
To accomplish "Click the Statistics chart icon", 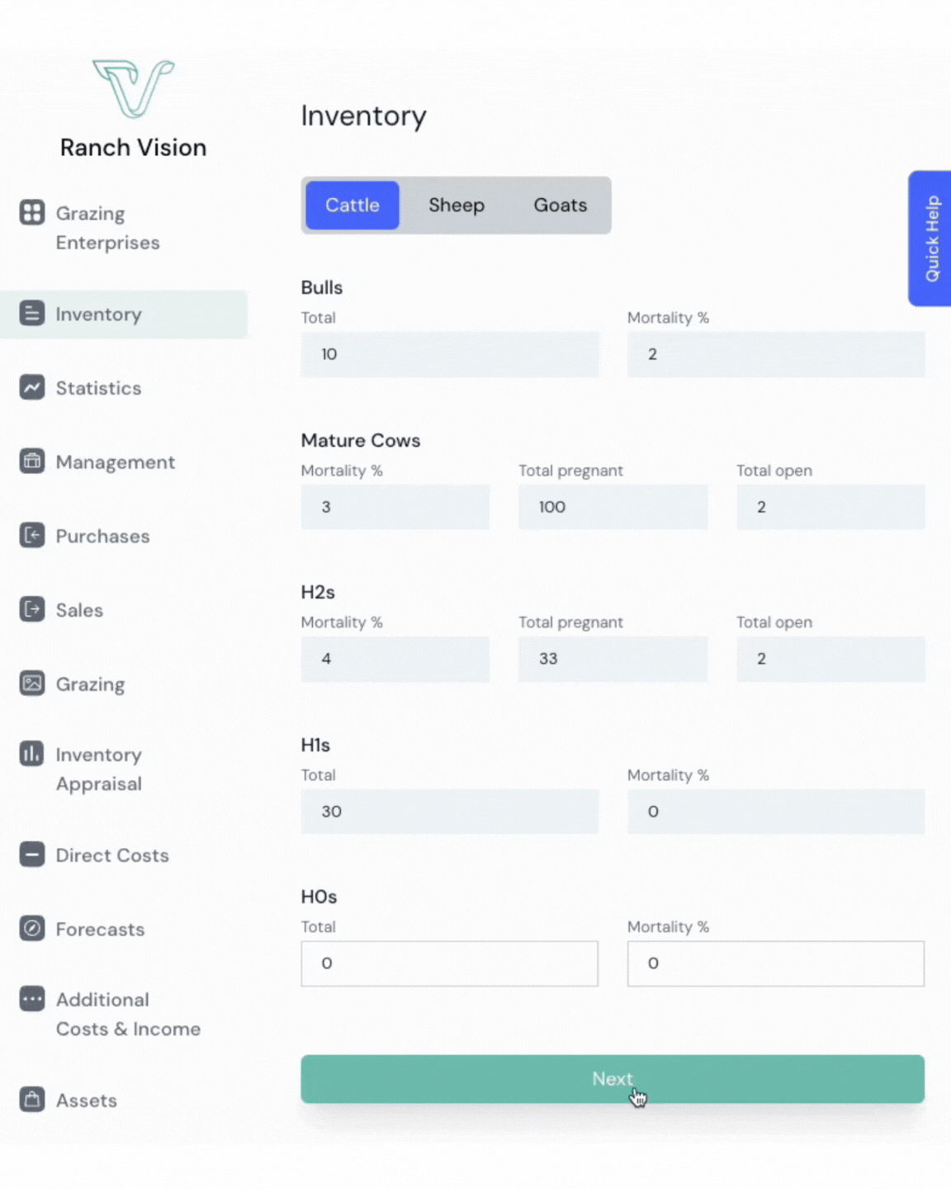I will click(x=32, y=387).
